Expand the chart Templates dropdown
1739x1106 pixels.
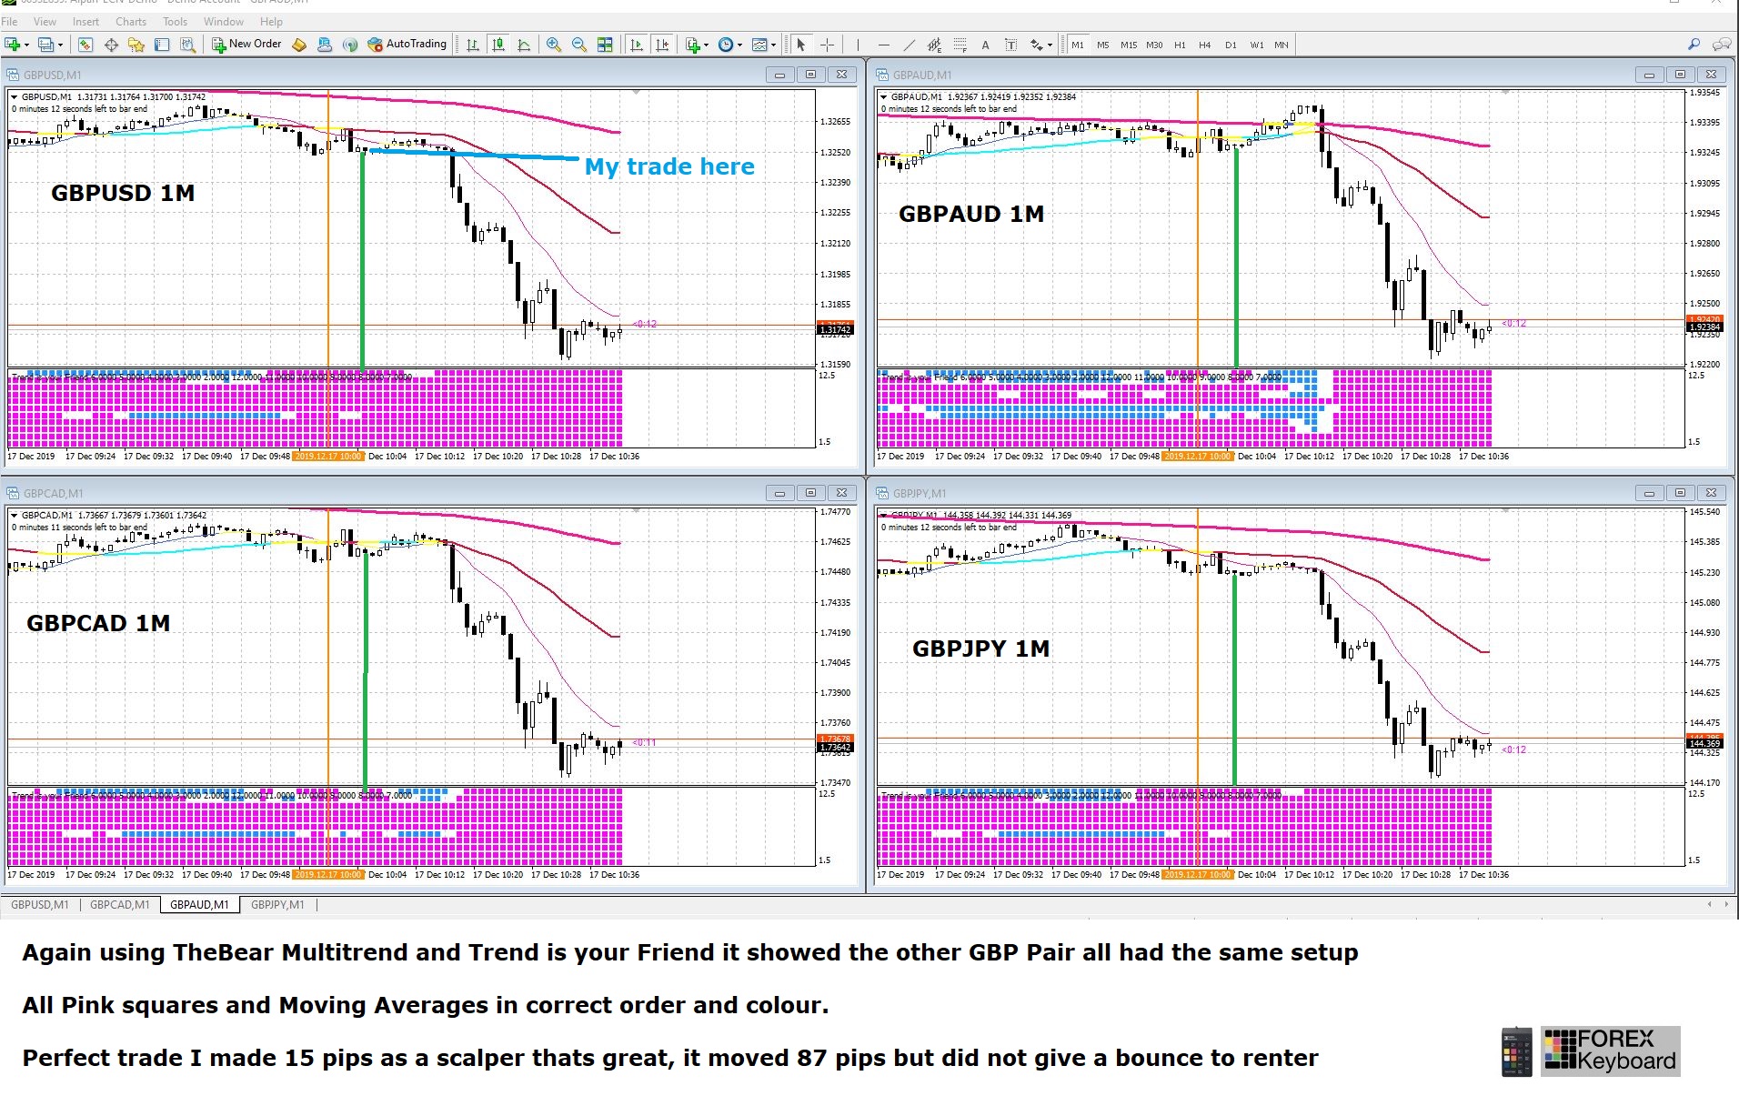coord(773,45)
